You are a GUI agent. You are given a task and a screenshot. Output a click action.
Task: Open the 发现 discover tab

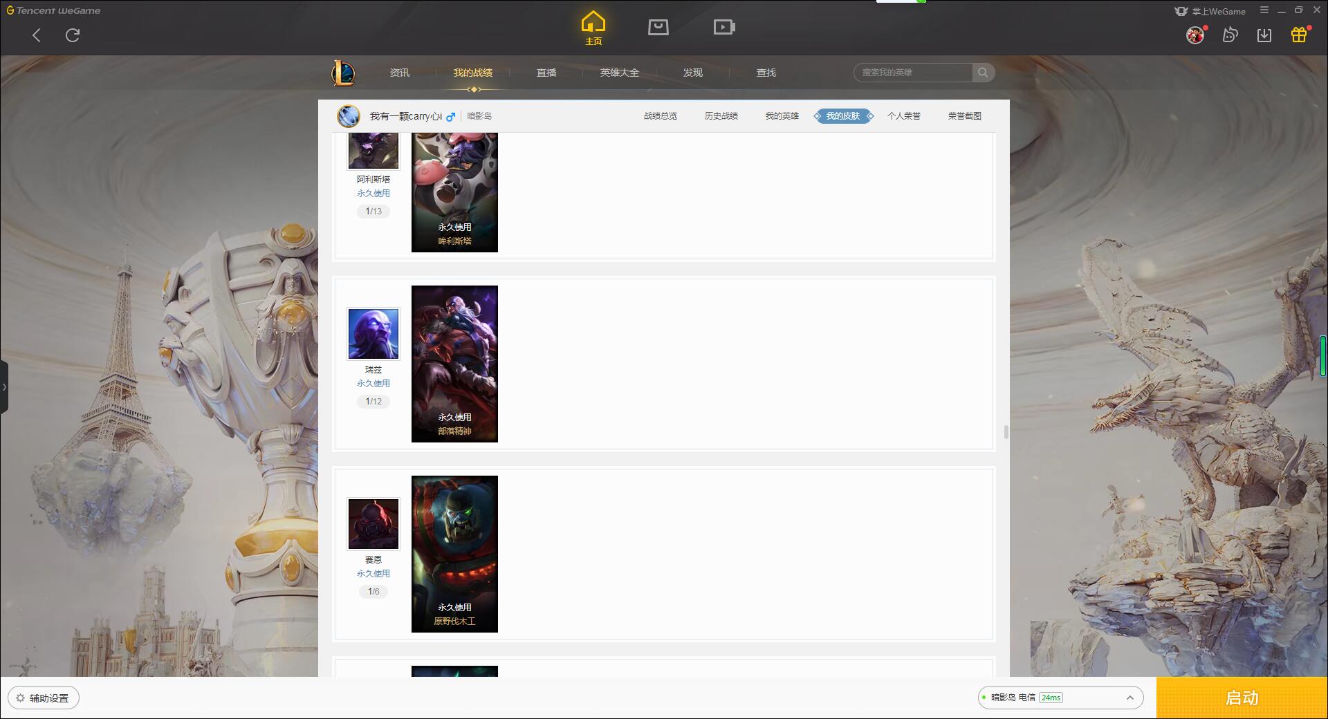pos(693,73)
